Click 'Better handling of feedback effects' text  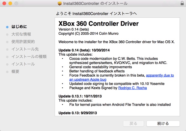(x=97, y=71)
